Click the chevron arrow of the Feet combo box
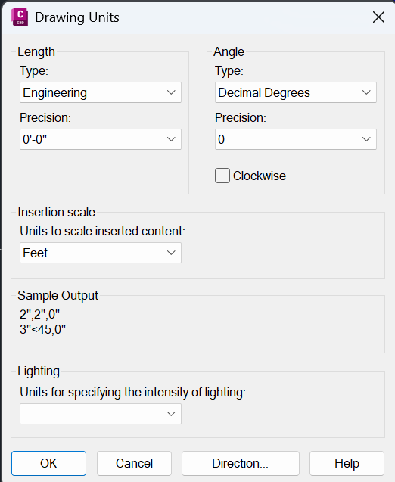The height and width of the screenshot is (482, 395). (171, 253)
